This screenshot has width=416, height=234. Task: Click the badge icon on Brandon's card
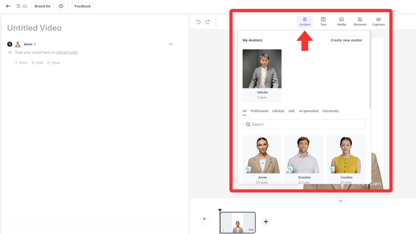click(x=290, y=169)
